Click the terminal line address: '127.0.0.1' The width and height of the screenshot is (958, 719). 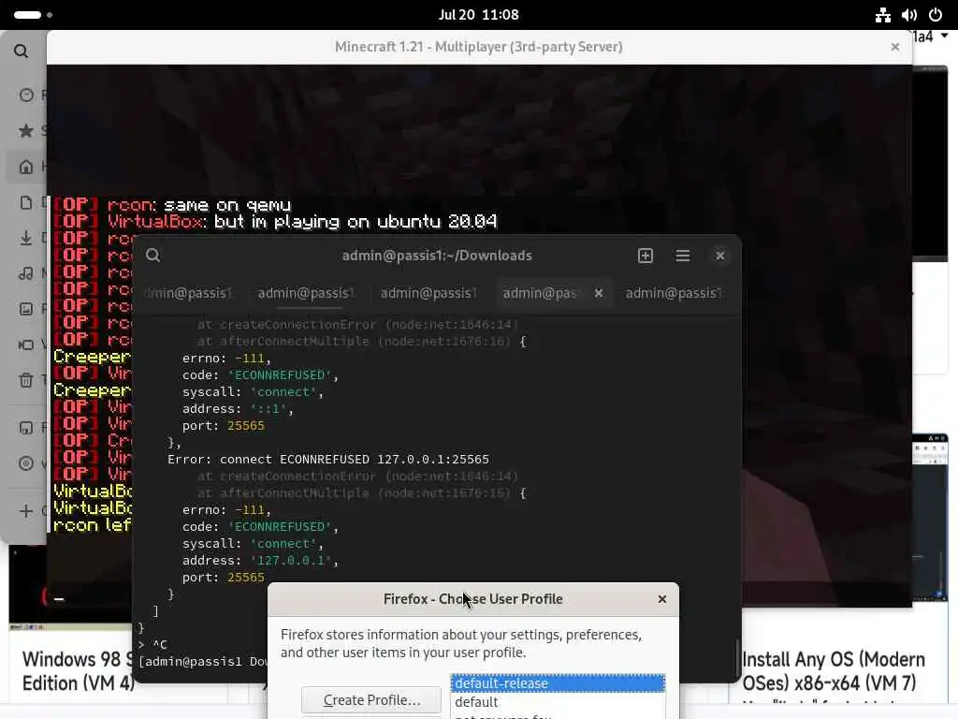pos(260,560)
